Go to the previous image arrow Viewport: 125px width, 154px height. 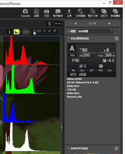[75, 24]
